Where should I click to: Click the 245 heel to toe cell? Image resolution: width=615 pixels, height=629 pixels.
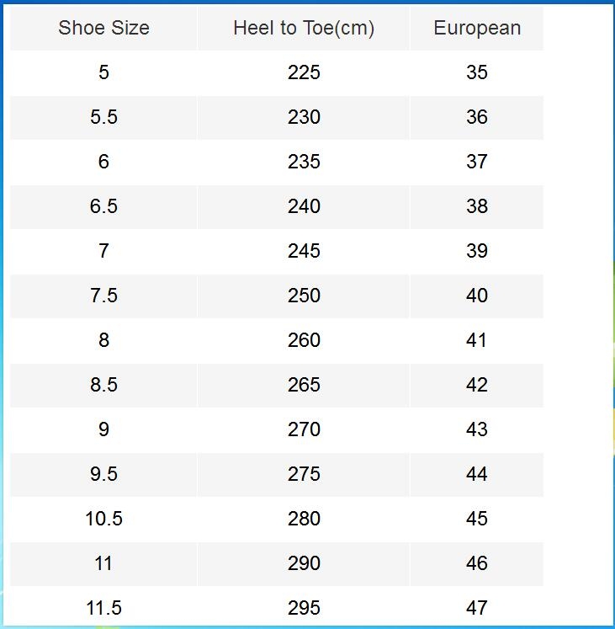[304, 251]
